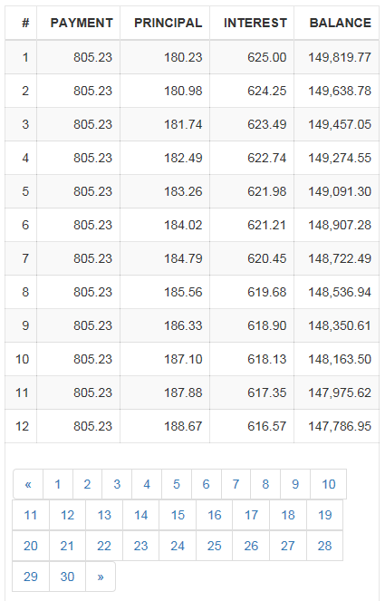The height and width of the screenshot is (601, 385).
Task: Go to next page with » arrow
Action: click(x=101, y=577)
